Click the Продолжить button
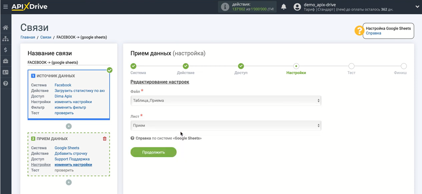Viewport: 422px width, 194px height. point(153,152)
